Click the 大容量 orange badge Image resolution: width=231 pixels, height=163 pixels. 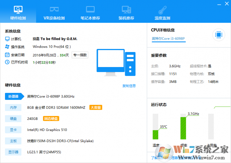pyautogui.click(x=96, y=108)
